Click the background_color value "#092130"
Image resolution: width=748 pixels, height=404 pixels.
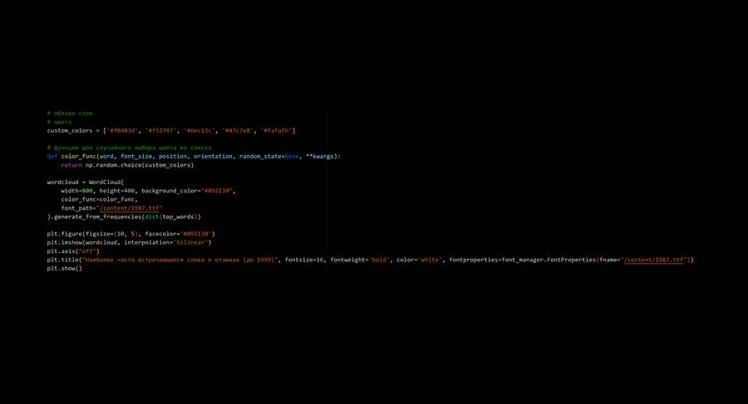[x=217, y=191]
